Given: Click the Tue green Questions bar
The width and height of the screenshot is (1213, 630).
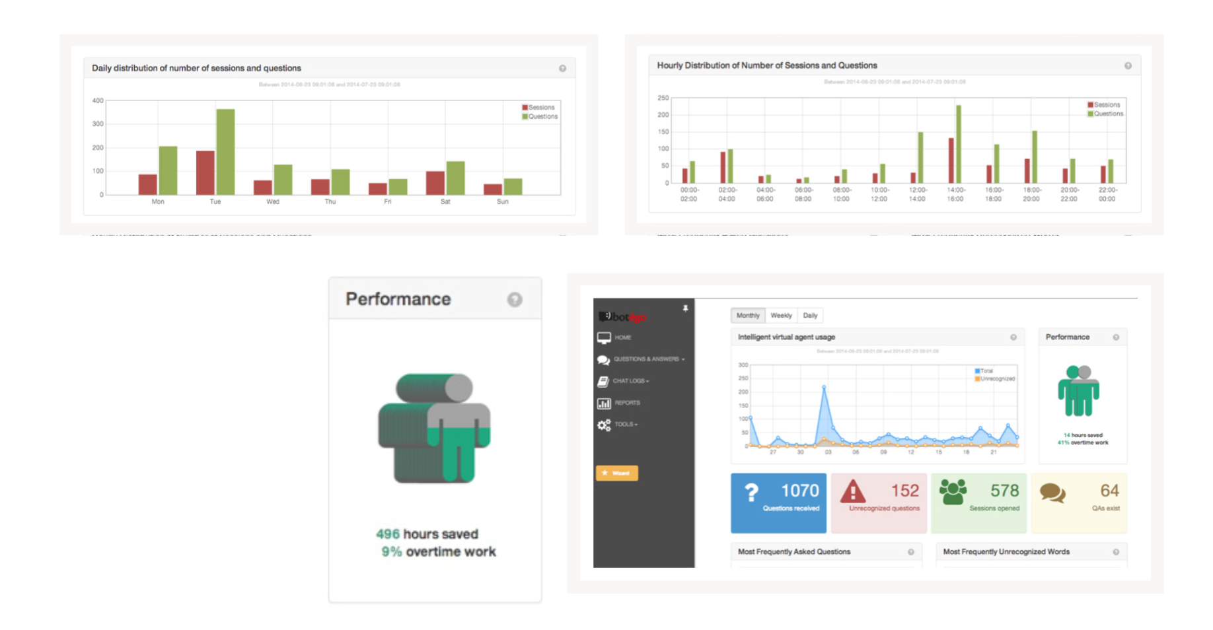Looking at the screenshot, I should (225, 152).
